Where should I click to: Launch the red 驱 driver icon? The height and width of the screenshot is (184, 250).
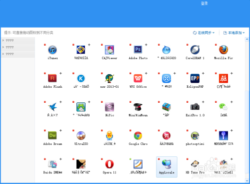coord(223,78)
